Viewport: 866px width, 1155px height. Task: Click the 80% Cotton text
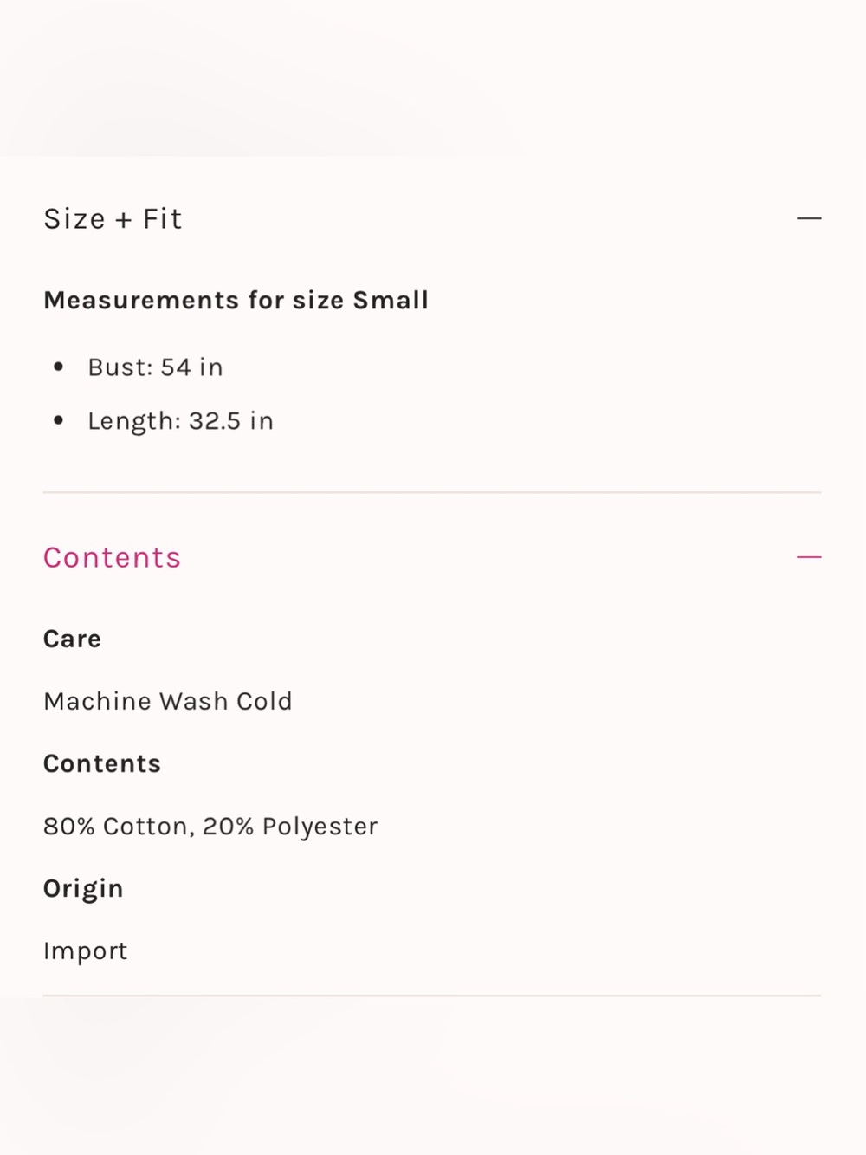tap(115, 827)
